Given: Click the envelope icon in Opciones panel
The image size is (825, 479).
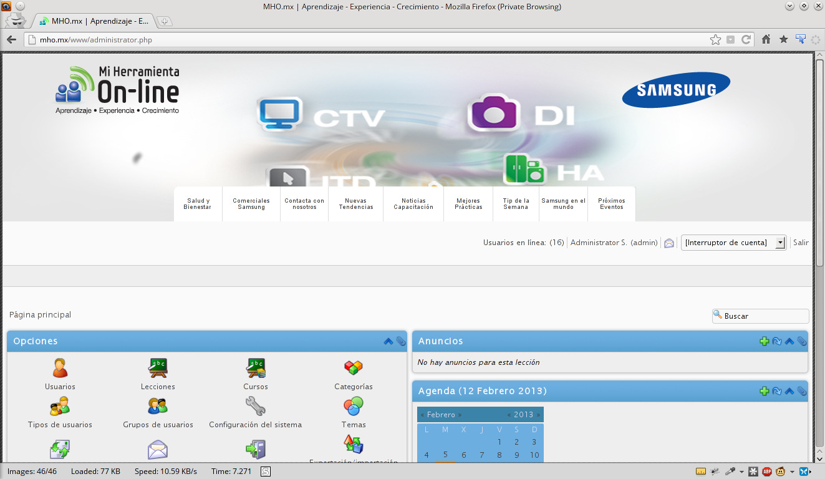Looking at the screenshot, I should (x=158, y=450).
